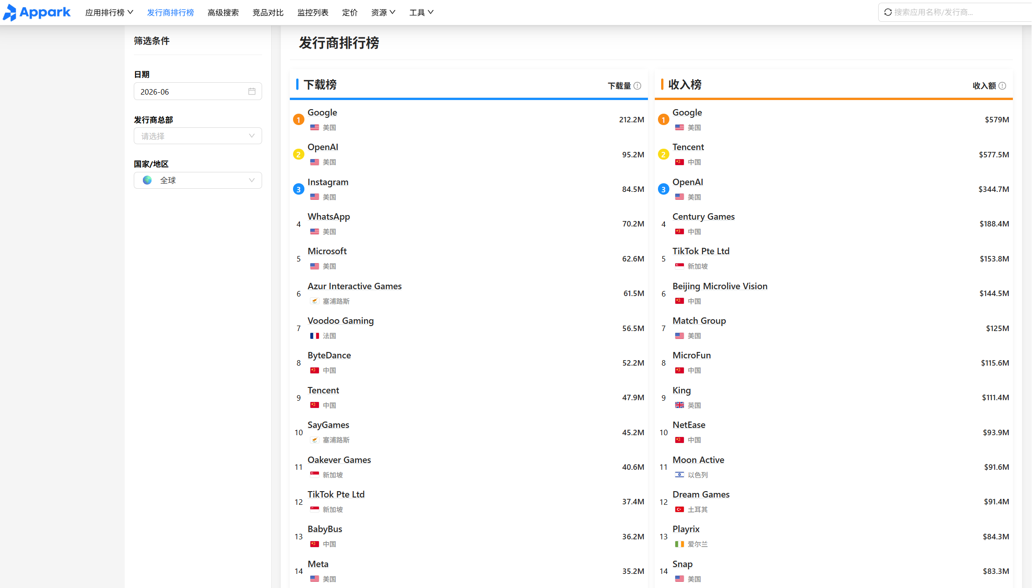Click the search refresh icon
Screen dimensions: 1032x588
(888, 12)
